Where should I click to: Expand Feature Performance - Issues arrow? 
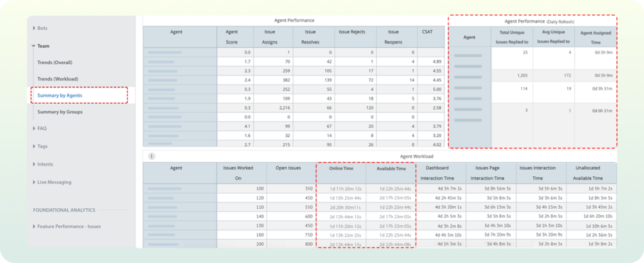(x=34, y=227)
